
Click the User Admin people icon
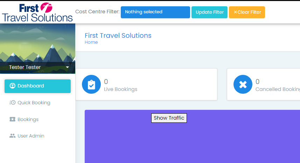pyautogui.click(x=13, y=136)
